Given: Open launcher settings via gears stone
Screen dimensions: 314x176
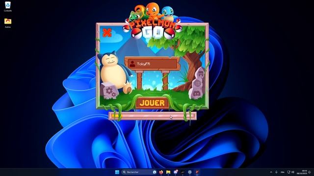Looking at the screenshot, I should pyautogui.click(x=110, y=91).
